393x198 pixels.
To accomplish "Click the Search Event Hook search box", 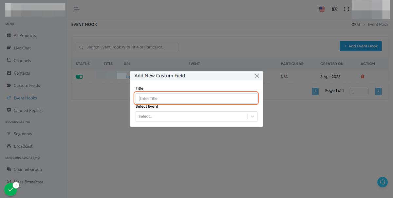I will click(x=127, y=47).
